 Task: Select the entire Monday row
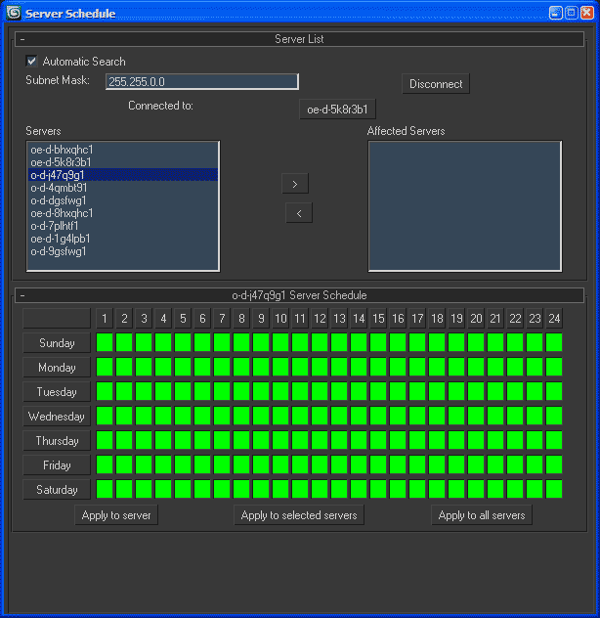click(x=57, y=368)
